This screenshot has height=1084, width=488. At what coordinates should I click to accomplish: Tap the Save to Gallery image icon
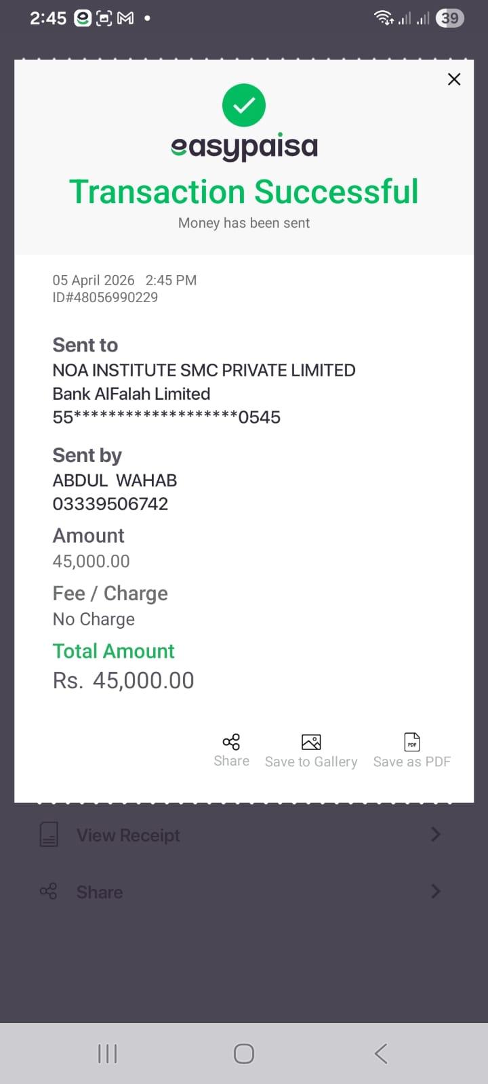311,742
